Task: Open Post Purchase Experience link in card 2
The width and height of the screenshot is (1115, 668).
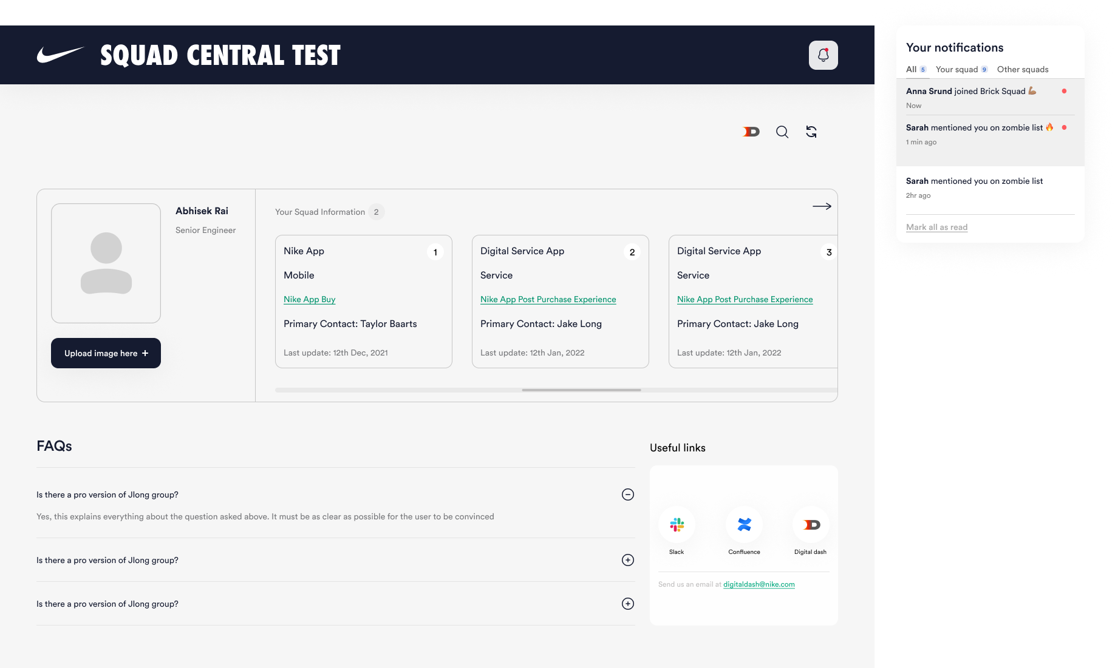Action: coord(548,299)
